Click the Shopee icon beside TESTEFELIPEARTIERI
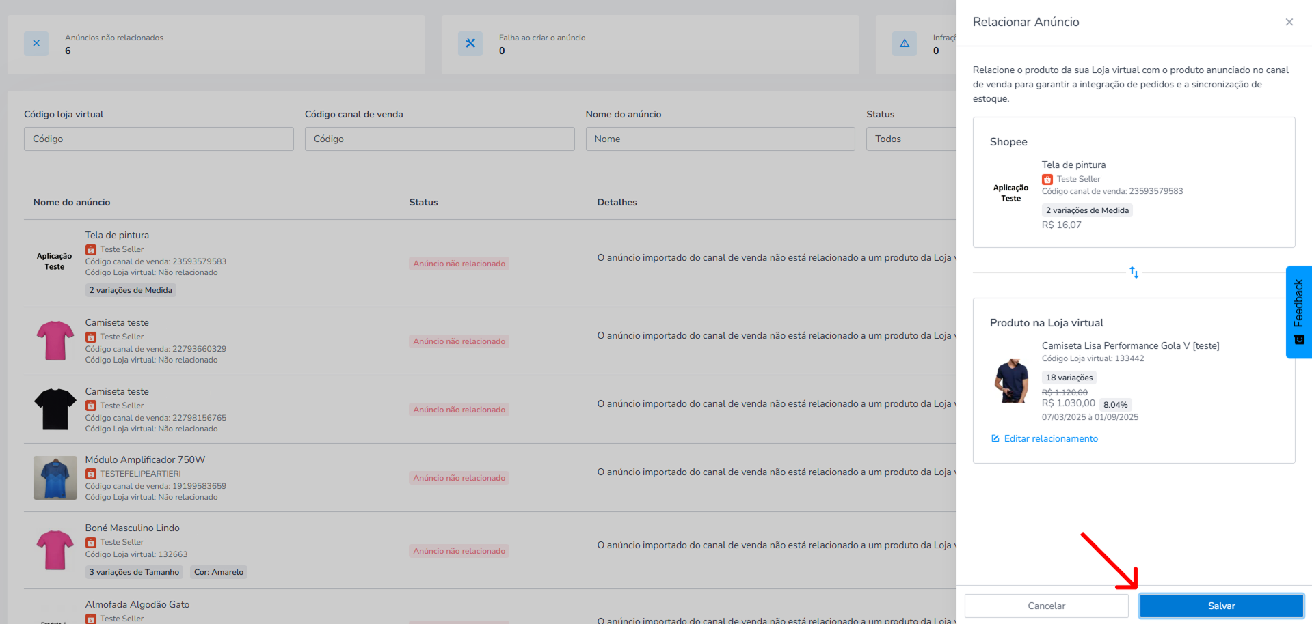The height and width of the screenshot is (624, 1312). coord(90,474)
